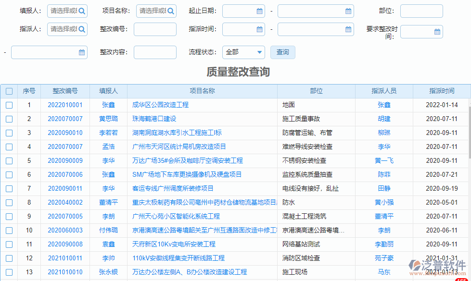Screen dimensions: 471x281
Task: Open rectification record 2022010001
Action: click(x=66, y=105)
